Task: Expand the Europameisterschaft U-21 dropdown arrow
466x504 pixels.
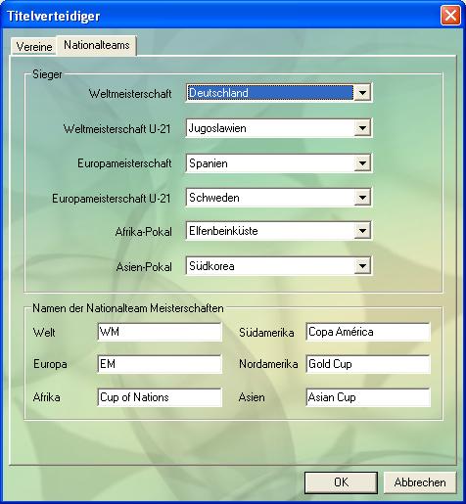Action: coord(362,198)
